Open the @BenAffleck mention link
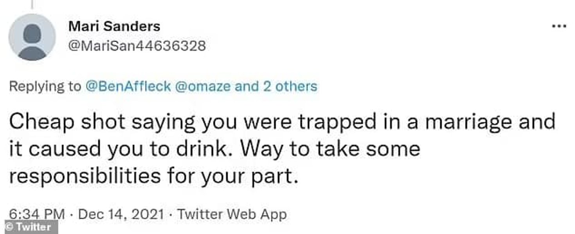The height and width of the screenshot is (234, 575). [x=128, y=86]
